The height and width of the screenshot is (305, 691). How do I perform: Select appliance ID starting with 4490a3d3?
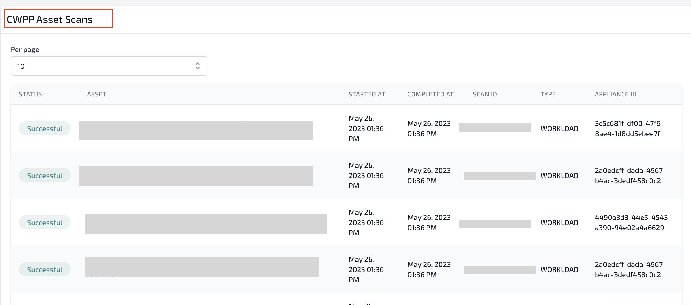[632, 222]
